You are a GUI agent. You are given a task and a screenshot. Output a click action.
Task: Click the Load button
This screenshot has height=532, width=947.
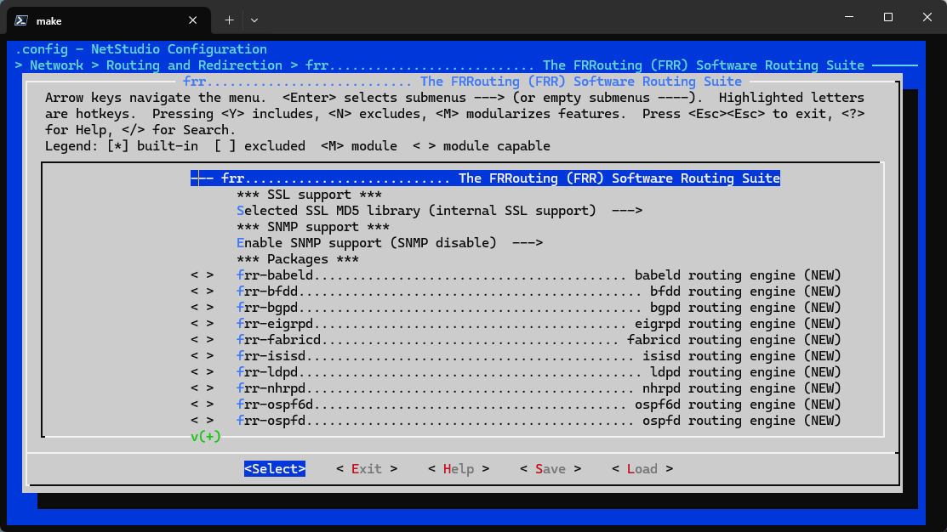642,469
